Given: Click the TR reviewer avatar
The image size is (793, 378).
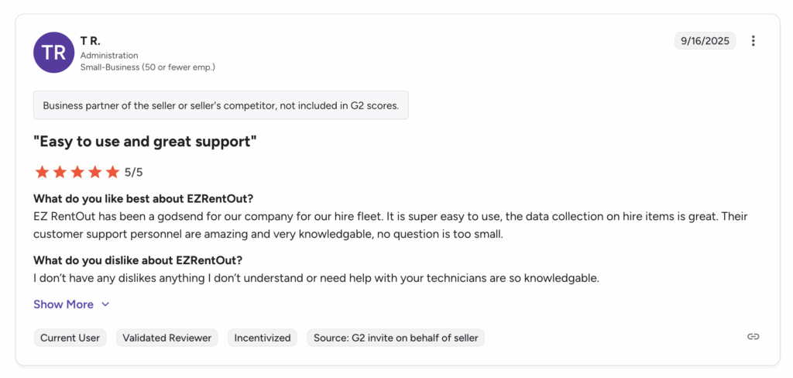Looking at the screenshot, I should tap(53, 53).
